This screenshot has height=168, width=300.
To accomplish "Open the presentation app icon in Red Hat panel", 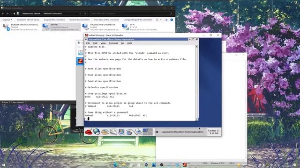I will point(121,132).
